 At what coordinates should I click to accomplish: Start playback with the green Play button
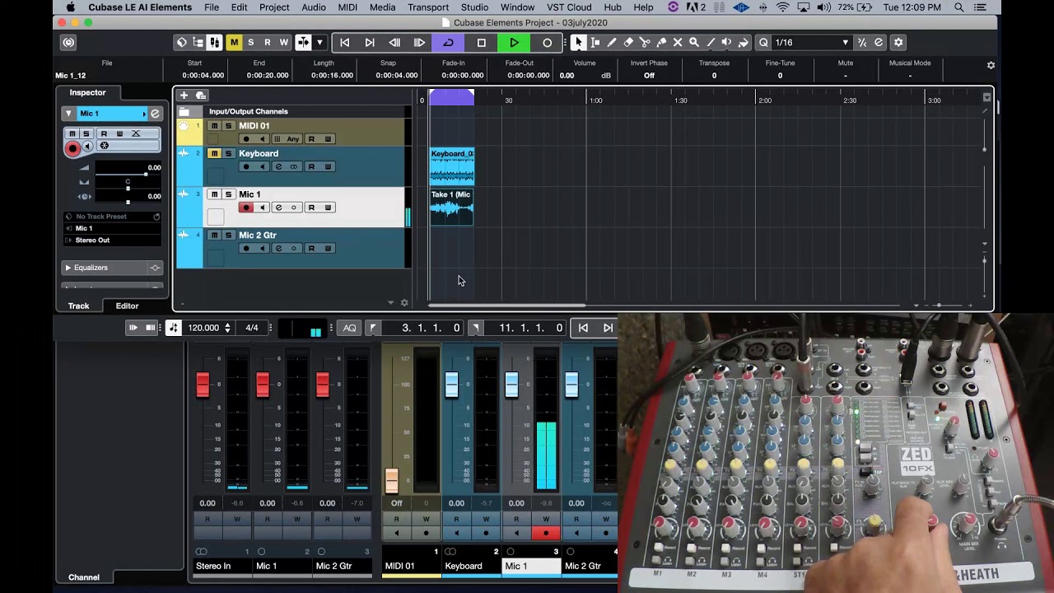[x=515, y=43]
